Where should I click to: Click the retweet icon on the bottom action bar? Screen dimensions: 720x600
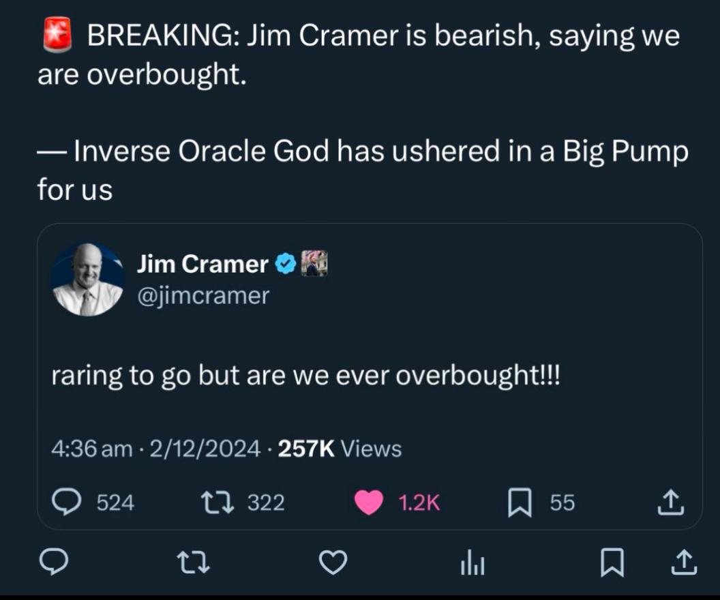pyautogui.click(x=194, y=563)
